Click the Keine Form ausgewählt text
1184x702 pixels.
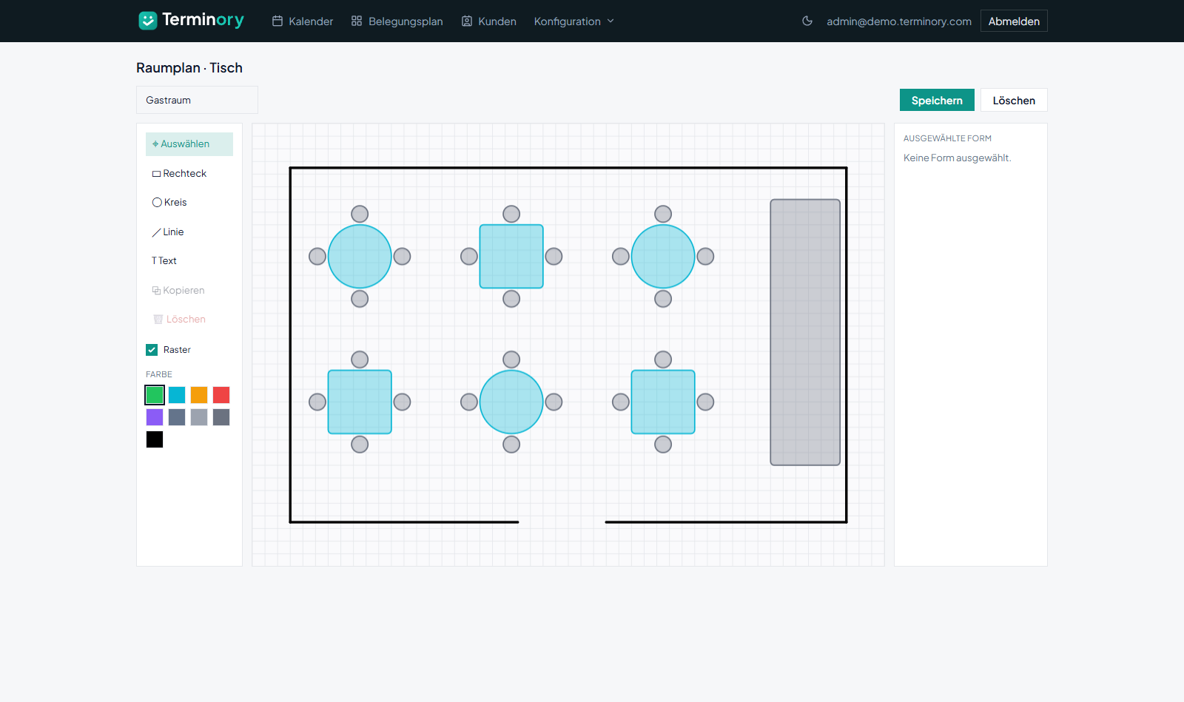[x=957, y=158]
